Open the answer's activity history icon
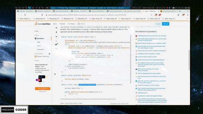Image resolution: width=203 pixels, height=114 pixels. (56, 49)
